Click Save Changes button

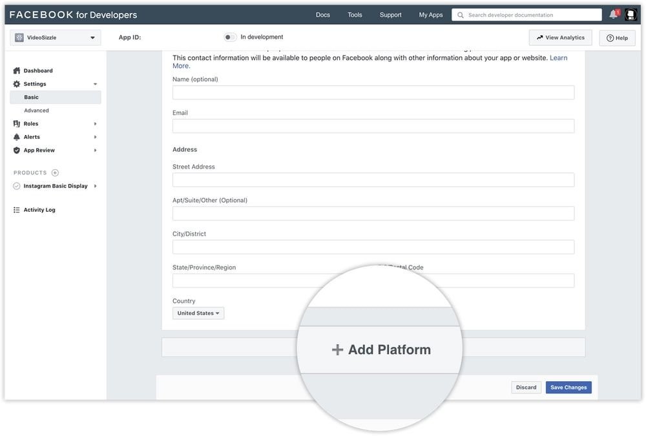coord(568,388)
